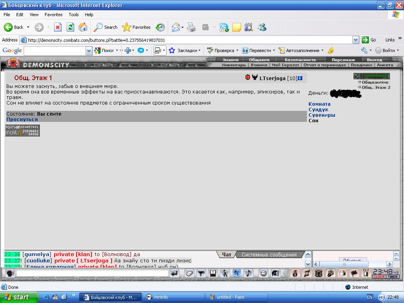Click the CLOCK button under game time
This screenshot has height=303, width=404.
[x=379, y=277]
